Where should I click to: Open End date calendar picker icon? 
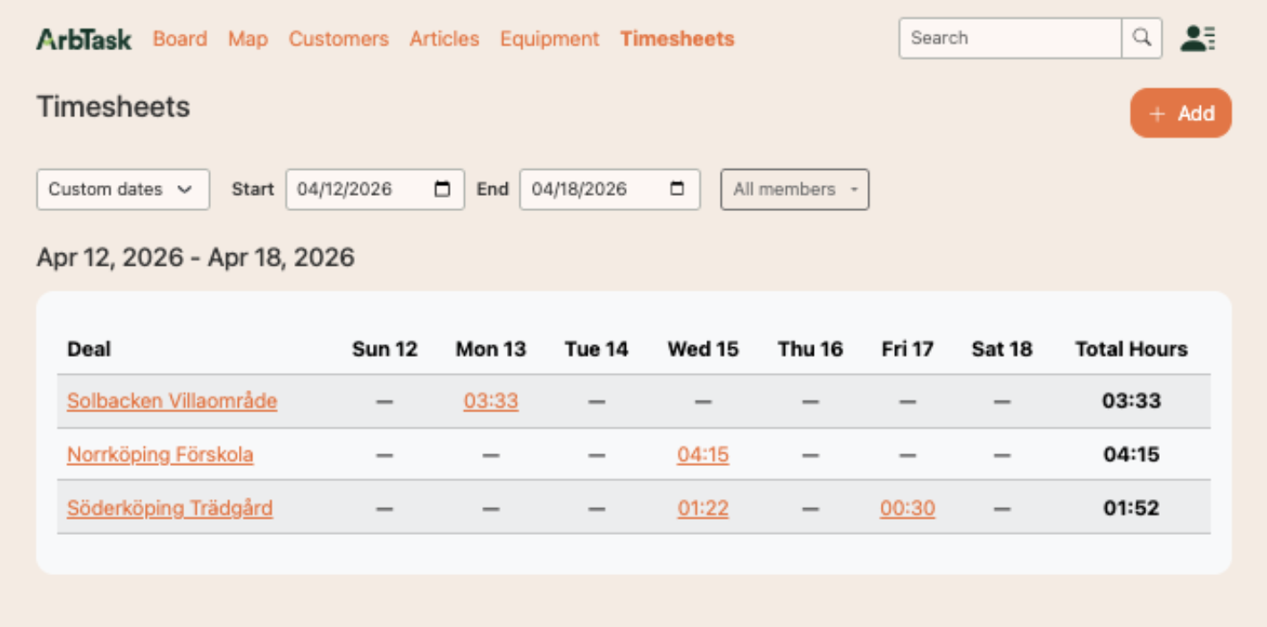(678, 190)
